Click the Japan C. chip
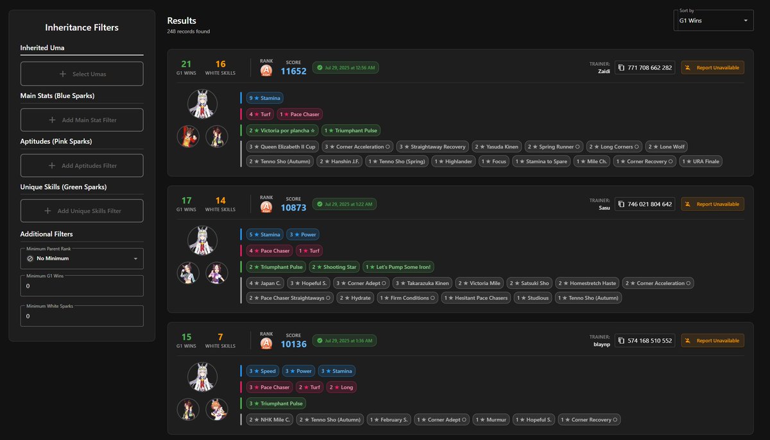The height and width of the screenshot is (440, 770). point(264,283)
